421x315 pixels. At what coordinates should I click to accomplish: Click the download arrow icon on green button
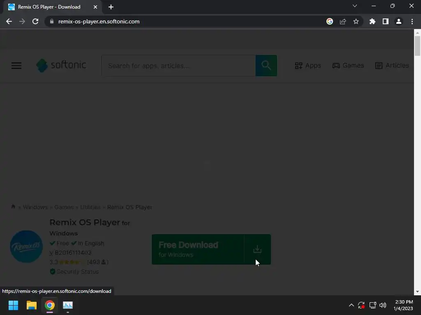(x=257, y=249)
